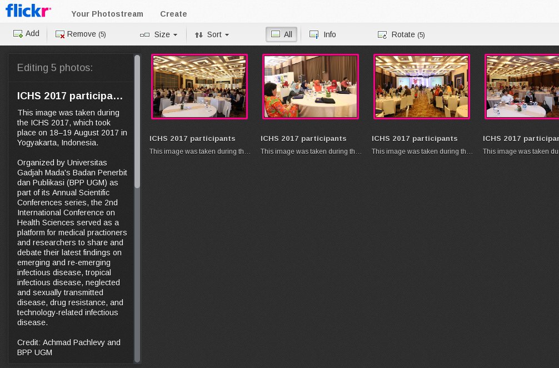Image resolution: width=559 pixels, height=368 pixels.
Task: Select photo showing the conference stage
Action: (422, 87)
